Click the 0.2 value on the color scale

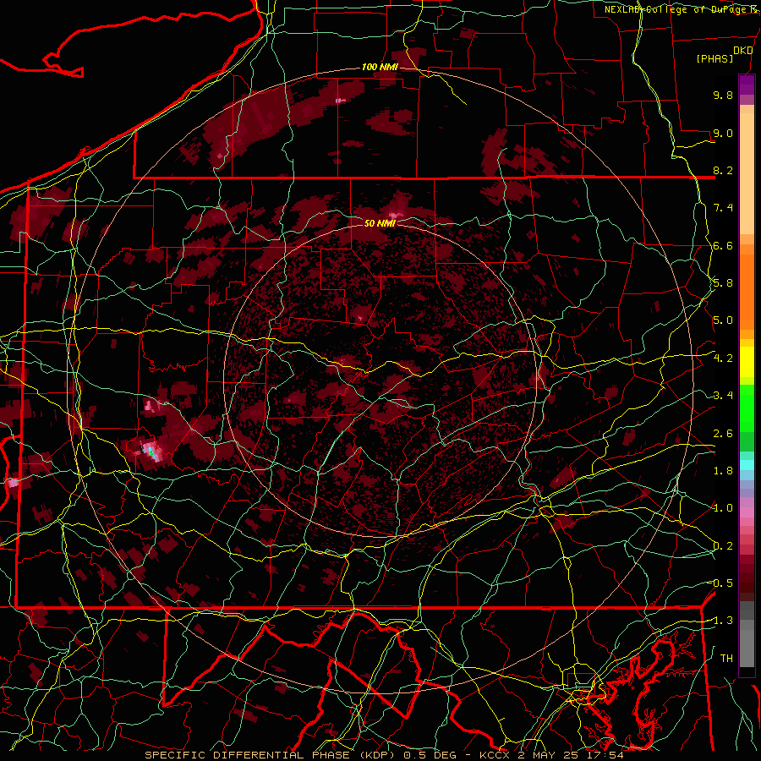coord(723,546)
